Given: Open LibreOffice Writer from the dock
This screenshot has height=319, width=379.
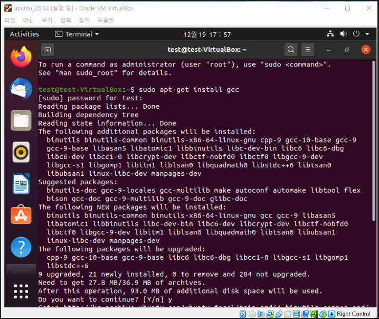Looking at the screenshot, I should [x=21, y=184].
